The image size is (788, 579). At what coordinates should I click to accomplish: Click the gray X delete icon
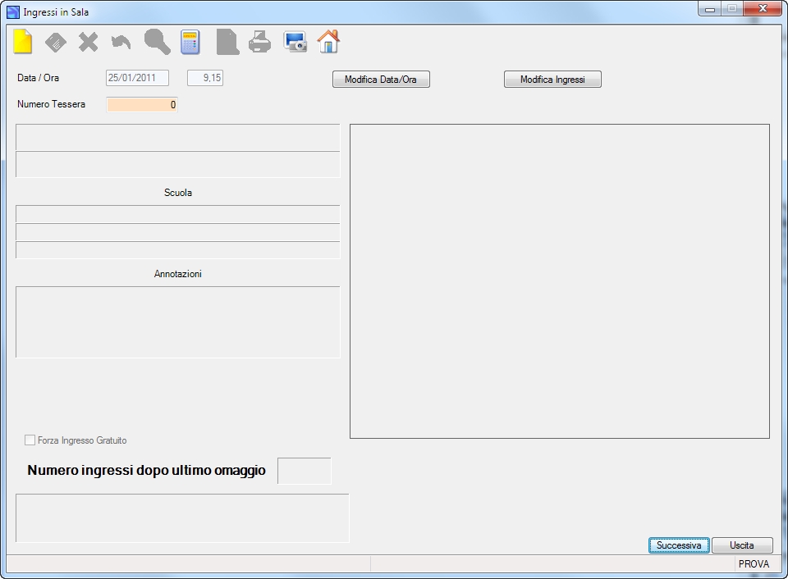[x=89, y=42]
